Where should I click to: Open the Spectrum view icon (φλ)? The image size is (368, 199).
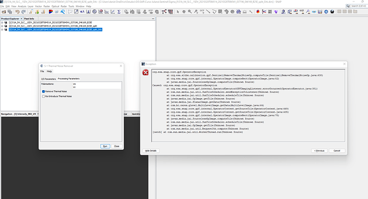tap(82, 12)
